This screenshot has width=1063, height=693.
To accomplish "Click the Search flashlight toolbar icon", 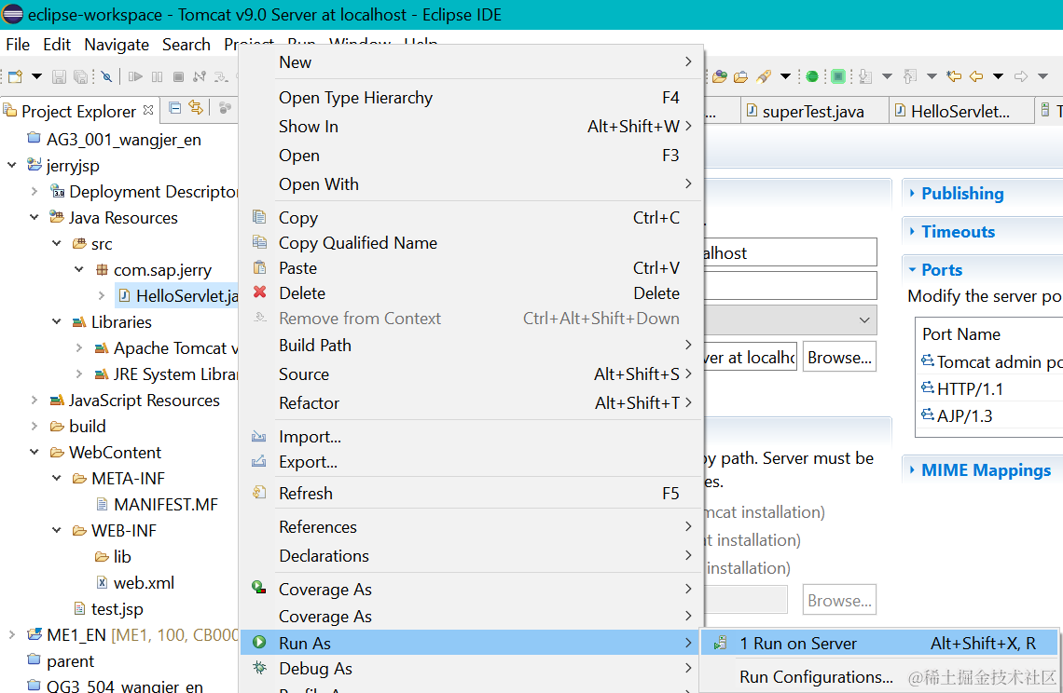I will point(764,76).
